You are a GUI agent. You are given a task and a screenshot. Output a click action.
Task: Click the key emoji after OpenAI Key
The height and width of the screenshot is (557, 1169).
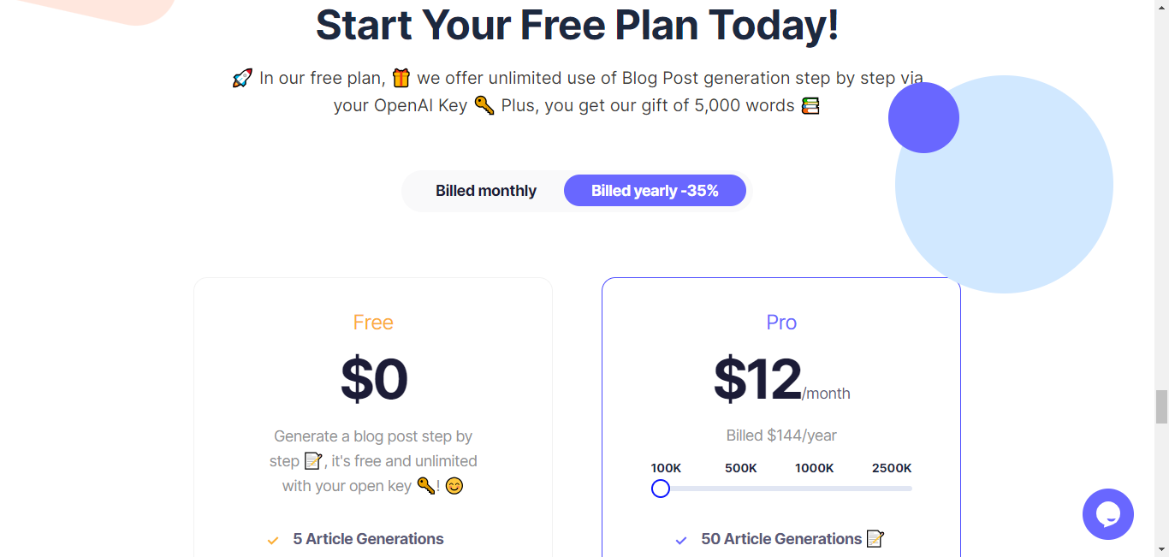[484, 105]
